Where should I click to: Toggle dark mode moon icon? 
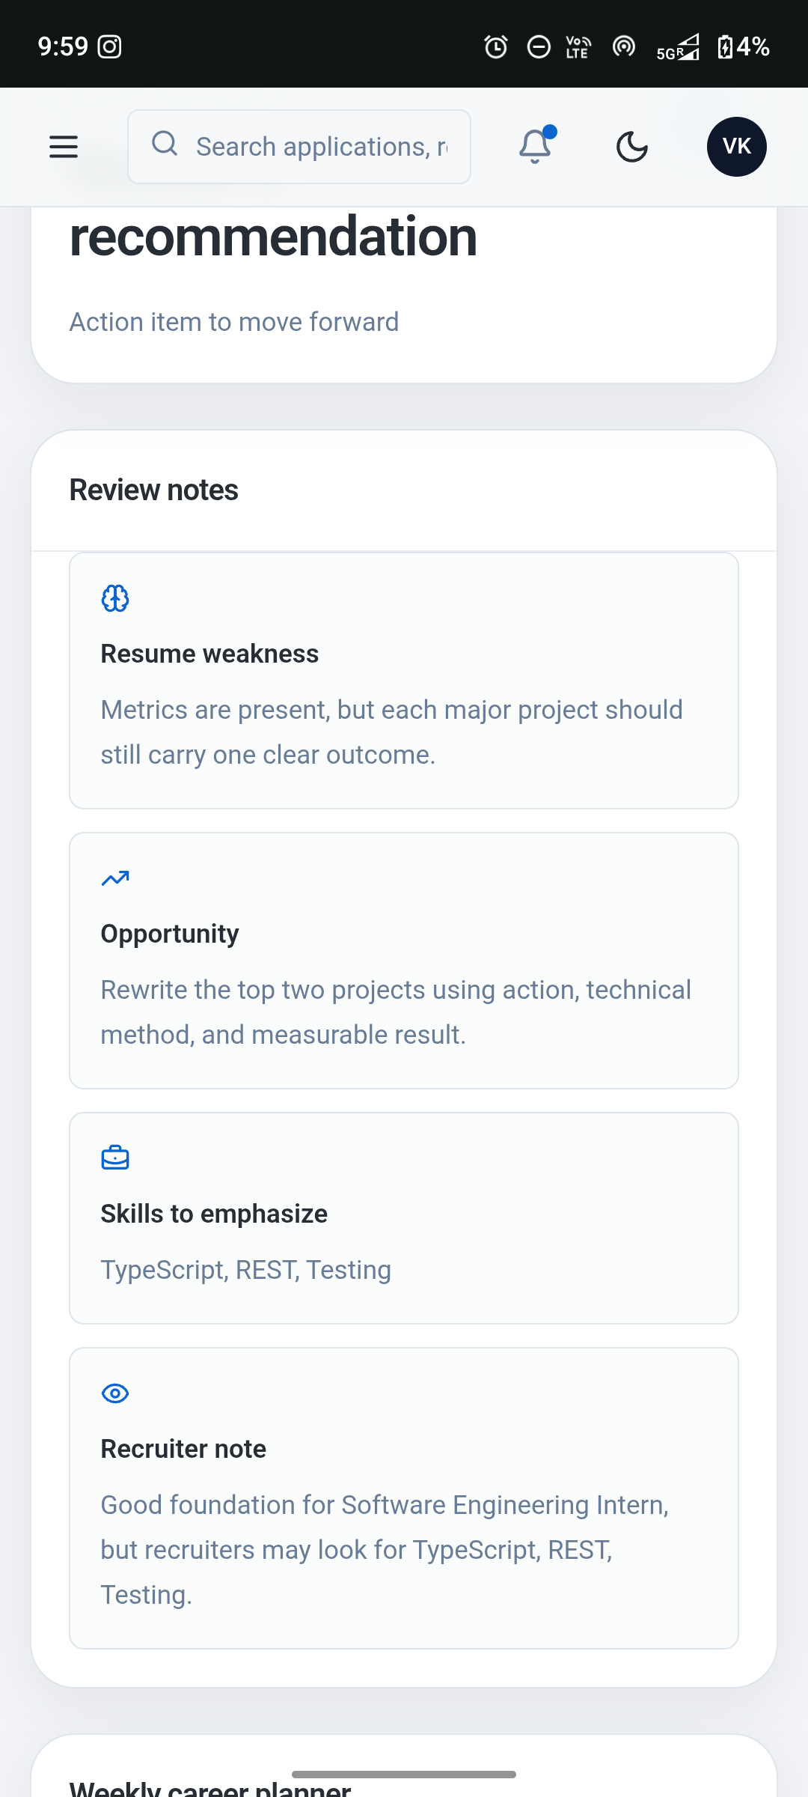[x=632, y=147]
